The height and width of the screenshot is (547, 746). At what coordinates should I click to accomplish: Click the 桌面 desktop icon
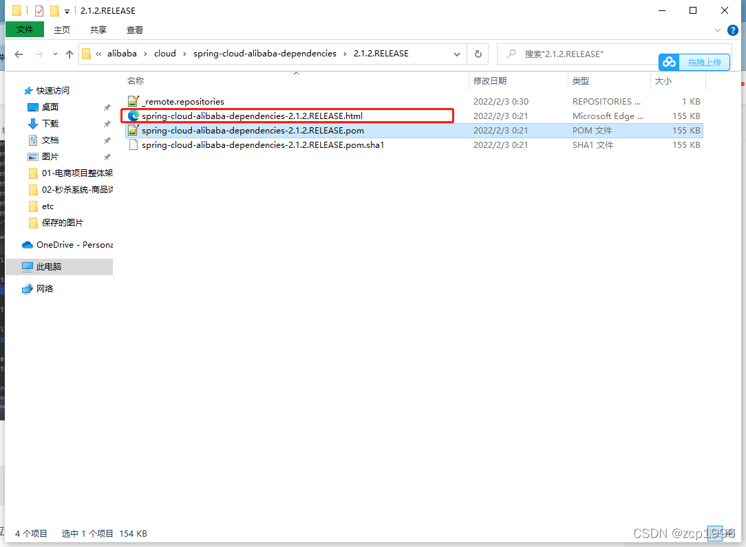(x=33, y=107)
